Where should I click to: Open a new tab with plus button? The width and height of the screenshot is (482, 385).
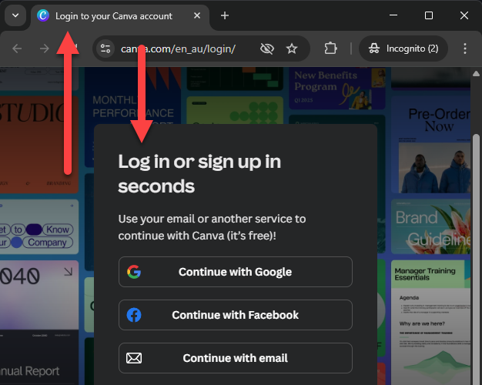pyautogui.click(x=225, y=15)
